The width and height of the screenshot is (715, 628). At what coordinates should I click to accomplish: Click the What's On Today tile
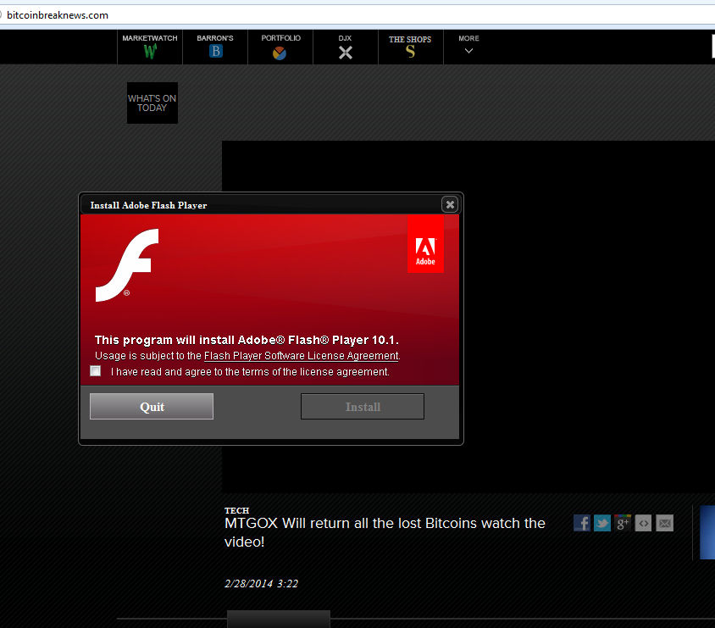coord(152,103)
